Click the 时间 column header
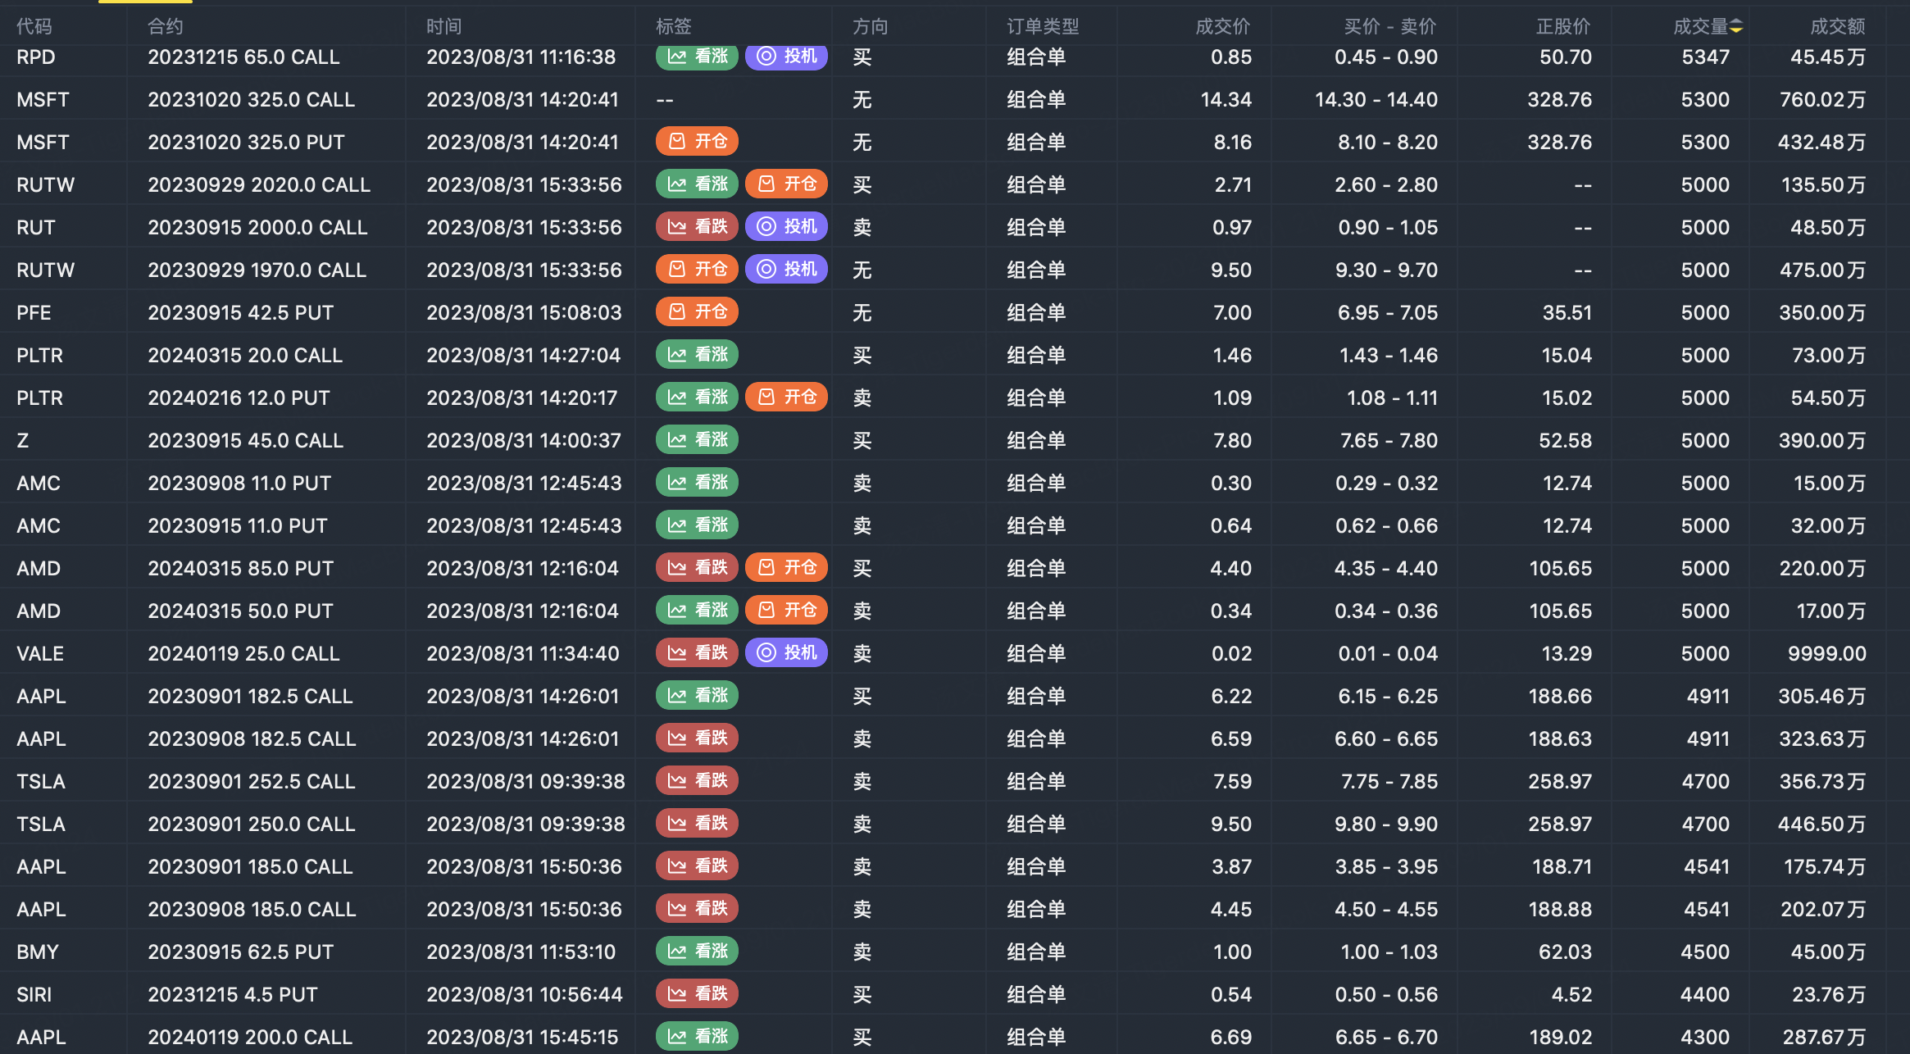1910x1054 pixels. coord(443,27)
